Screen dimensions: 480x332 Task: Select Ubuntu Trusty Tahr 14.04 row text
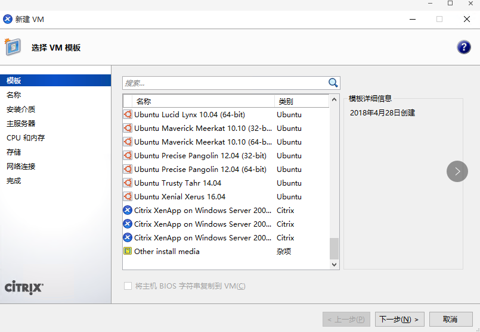click(x=178, y=183)
